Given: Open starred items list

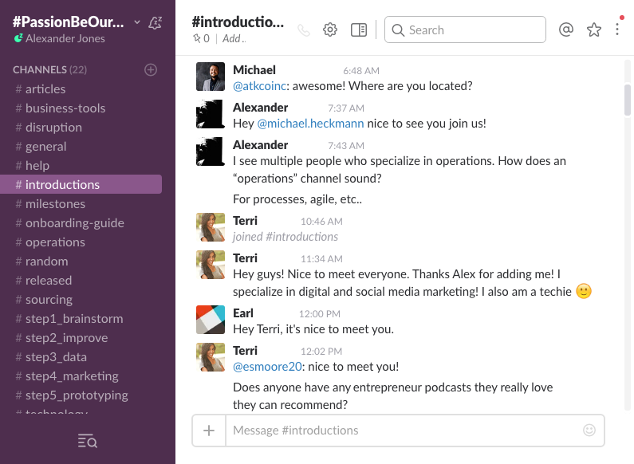Looking at the screenshot, I should [594, 30].
